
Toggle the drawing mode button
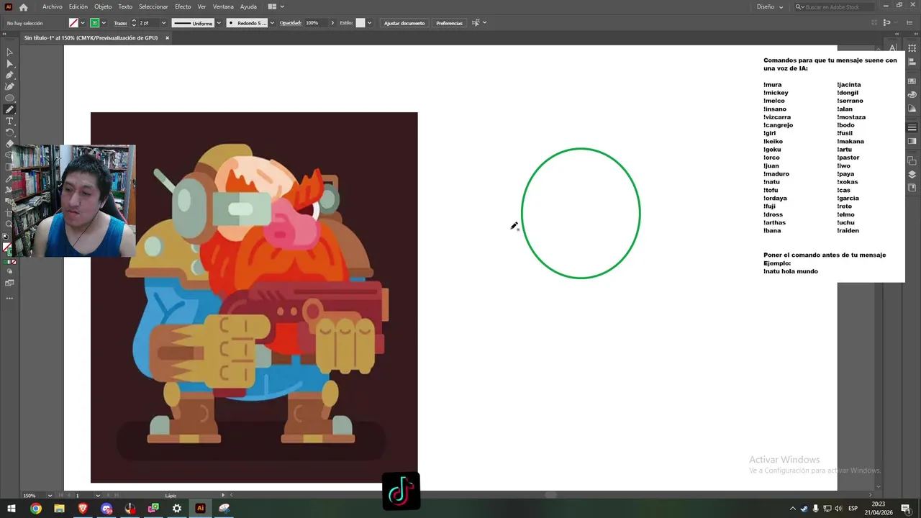click(x=9, y=273)
